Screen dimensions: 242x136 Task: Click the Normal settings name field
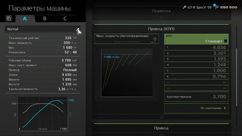[x=41, y=29]
